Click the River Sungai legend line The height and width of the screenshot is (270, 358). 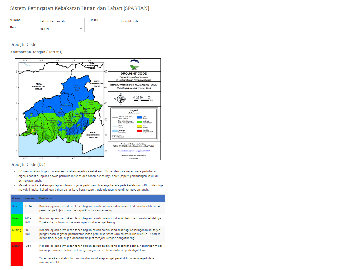coord(115,126)
